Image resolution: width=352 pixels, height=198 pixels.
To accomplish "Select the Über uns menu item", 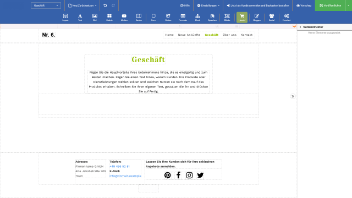I will pos(229,35).
